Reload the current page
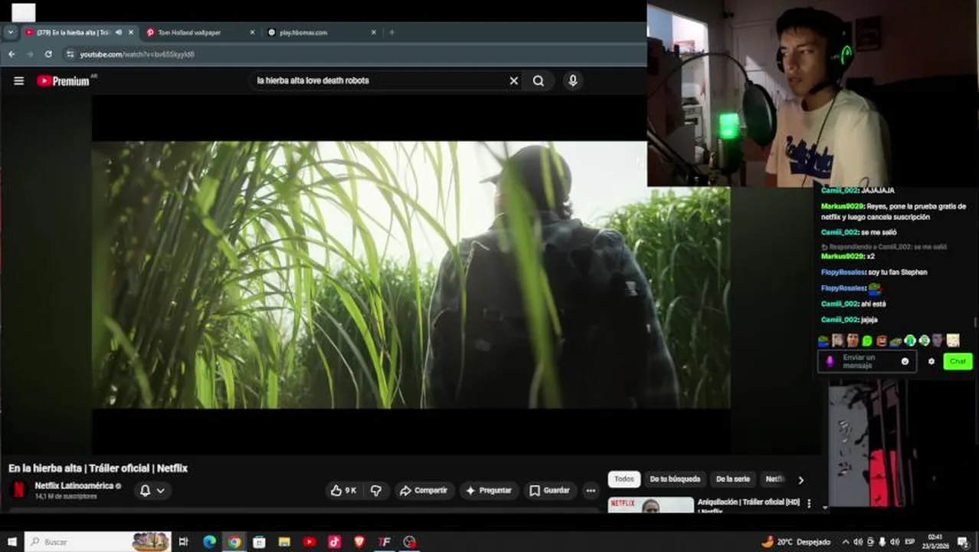The image size is (979, 552). pos(48,54)
